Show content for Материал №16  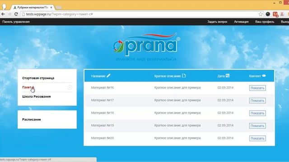pos(257,88)
